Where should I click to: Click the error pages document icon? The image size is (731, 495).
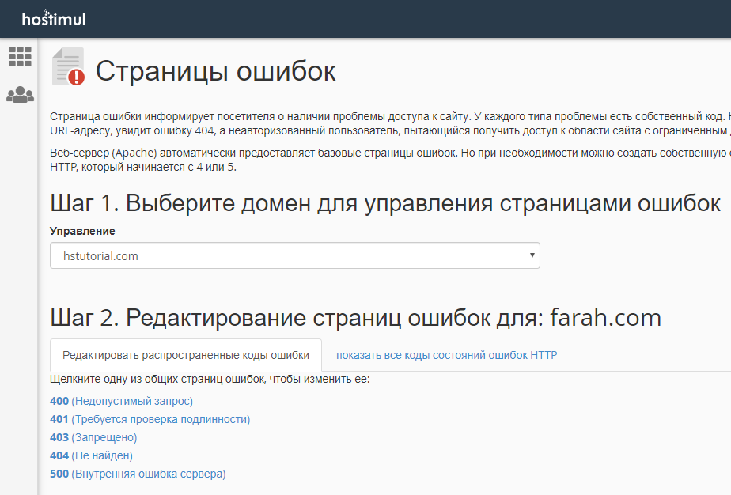pyautogui.click(x=68, y=67)
